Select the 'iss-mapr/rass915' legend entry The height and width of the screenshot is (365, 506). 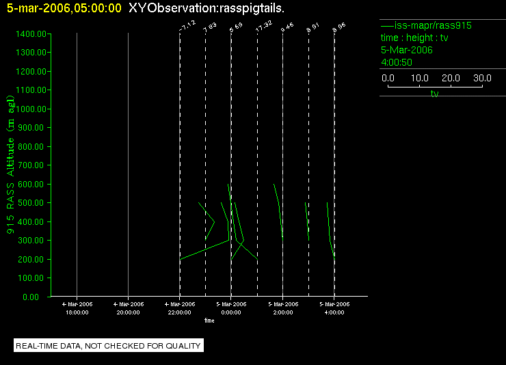pos(426,25)
